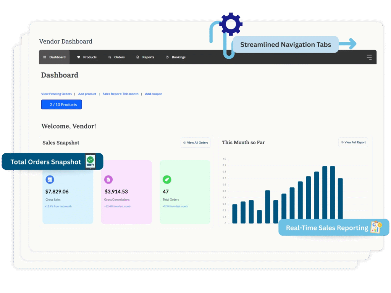The image size is (391, 293).
Task: Click the View Full Report button
Action: tap(353, 142)
